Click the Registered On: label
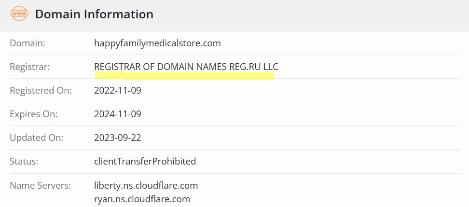 click(41, 90)
